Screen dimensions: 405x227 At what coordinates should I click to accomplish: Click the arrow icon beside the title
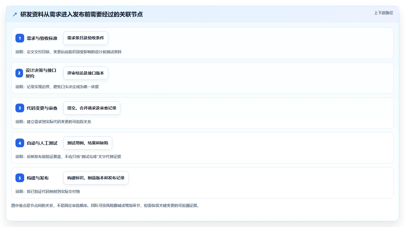coord(15,14)
